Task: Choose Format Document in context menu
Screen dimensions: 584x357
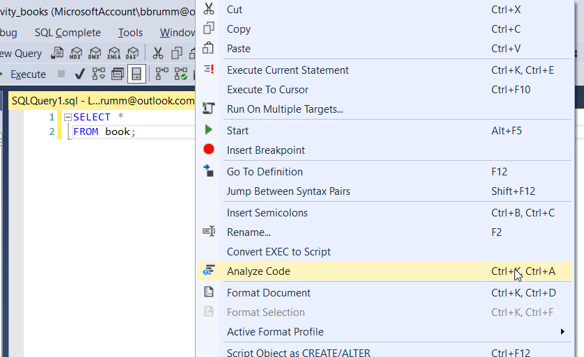Action: click(x=269, y=293)
